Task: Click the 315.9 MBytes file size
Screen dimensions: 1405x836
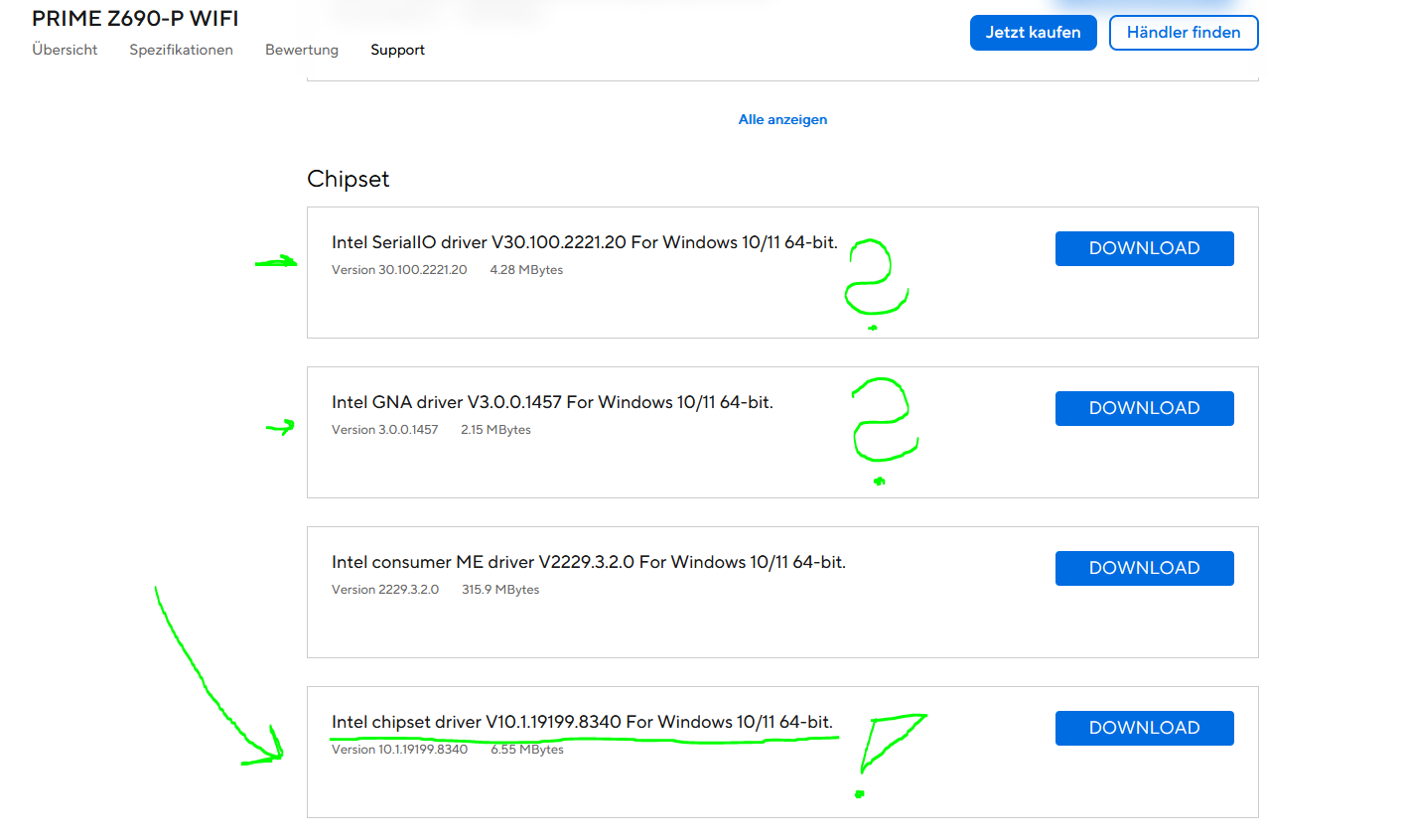Action: coord(500,590)
